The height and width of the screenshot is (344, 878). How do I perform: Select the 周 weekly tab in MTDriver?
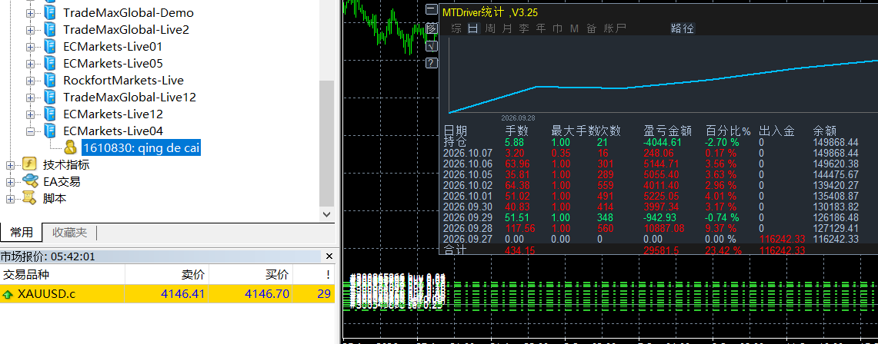tap(490, 28)
